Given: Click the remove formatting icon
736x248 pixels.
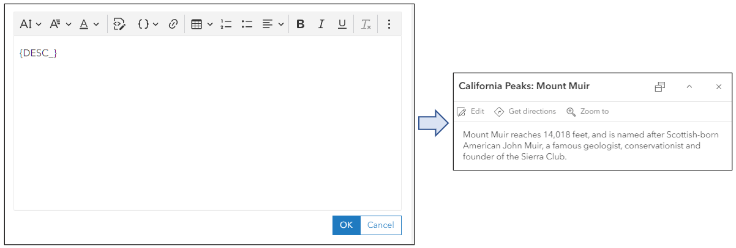Looking at the screenshot, I should 366,24.
